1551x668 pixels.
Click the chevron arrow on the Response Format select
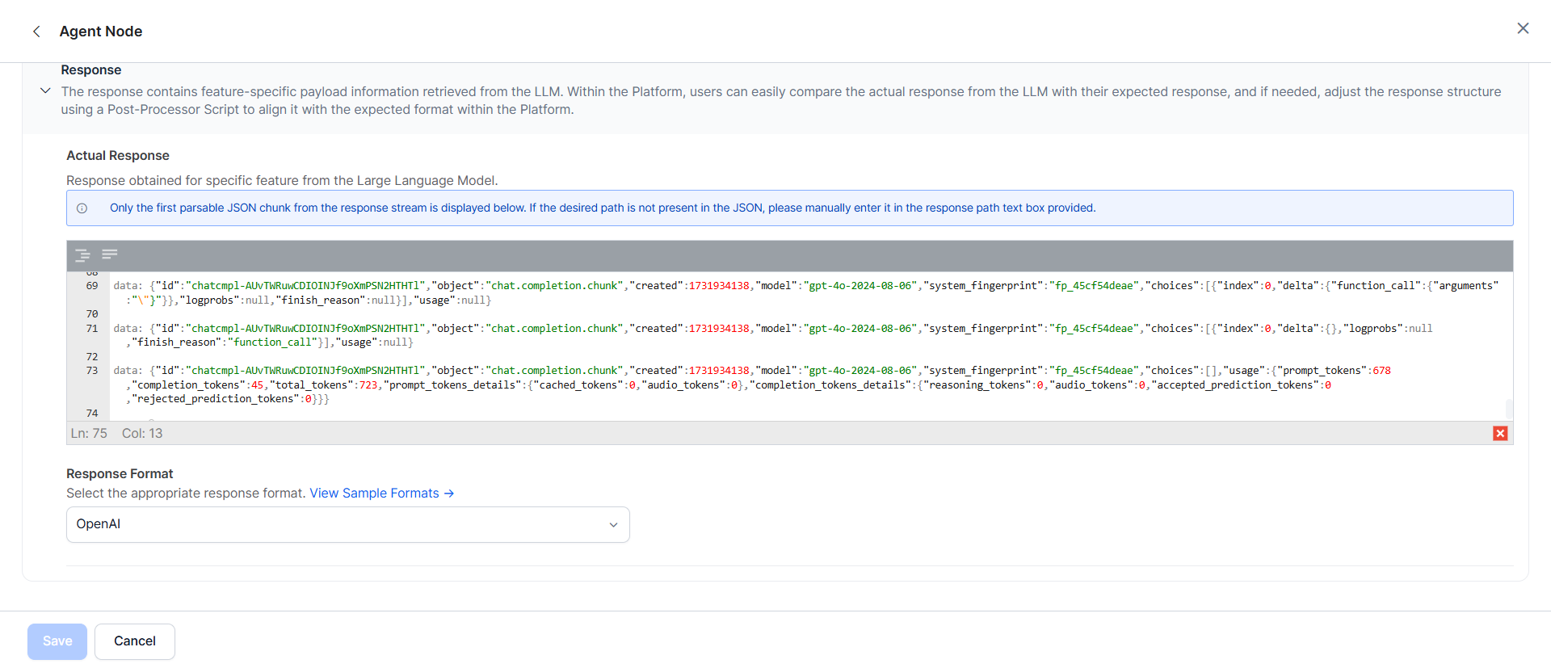(613, 525)
